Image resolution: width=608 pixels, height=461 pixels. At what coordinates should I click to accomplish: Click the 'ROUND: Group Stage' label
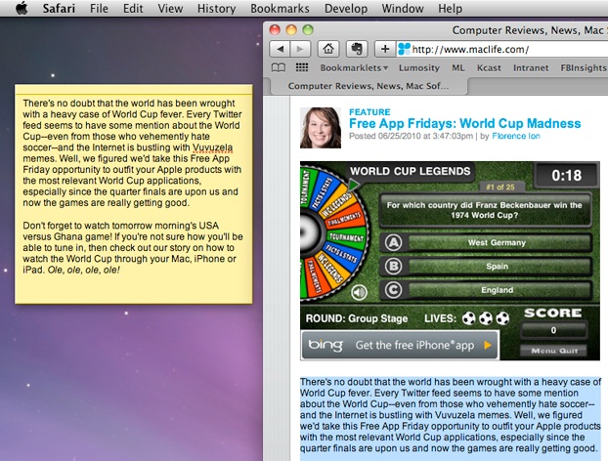pyautogui.click(x=357, y=318)
